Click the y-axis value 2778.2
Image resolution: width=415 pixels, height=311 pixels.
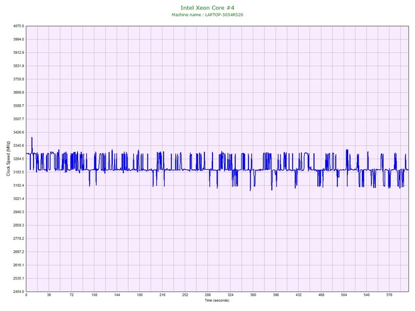pos(19,239)
